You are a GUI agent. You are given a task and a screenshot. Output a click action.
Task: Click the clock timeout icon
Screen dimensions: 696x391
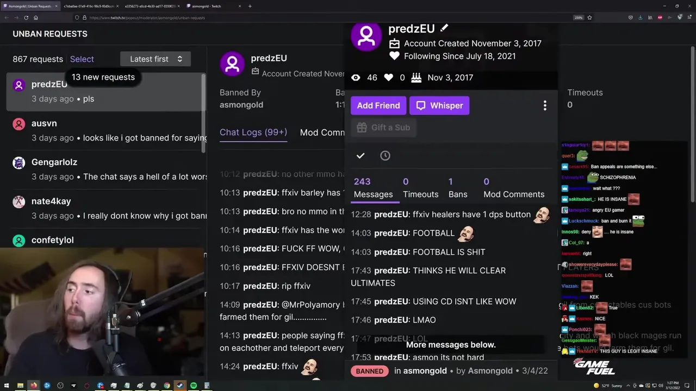(x=385, y=156)
